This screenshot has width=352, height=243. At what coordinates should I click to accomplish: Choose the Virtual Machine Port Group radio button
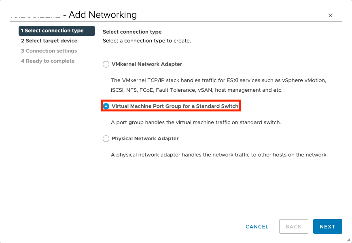pos(106,106)
